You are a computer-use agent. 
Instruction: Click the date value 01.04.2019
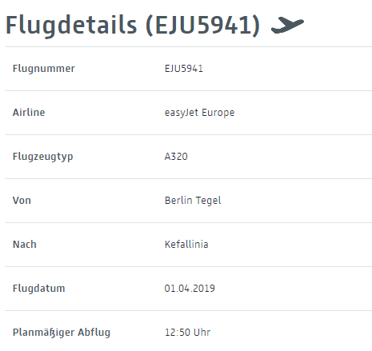(190, 289)
